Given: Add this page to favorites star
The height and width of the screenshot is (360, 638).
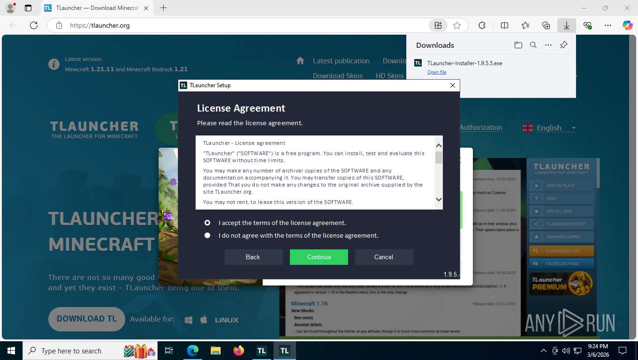Looking at the screenshot, I should coord(457,25).
